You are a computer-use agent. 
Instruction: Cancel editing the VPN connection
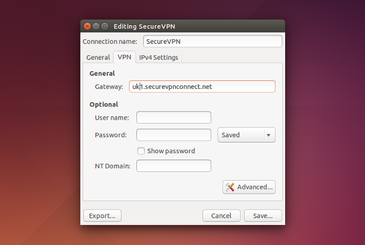click(x=221, y=216)
